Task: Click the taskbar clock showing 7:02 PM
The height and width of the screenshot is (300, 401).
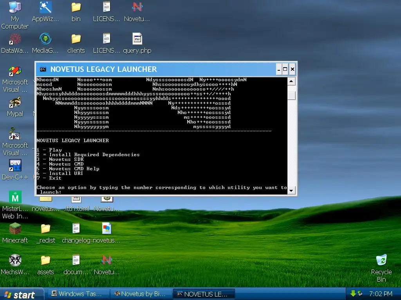Action: (381, 294)
